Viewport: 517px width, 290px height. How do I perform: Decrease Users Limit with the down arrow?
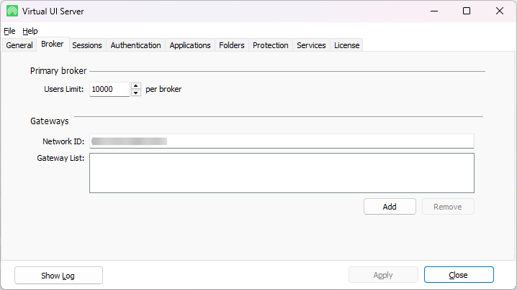[135, 93]
